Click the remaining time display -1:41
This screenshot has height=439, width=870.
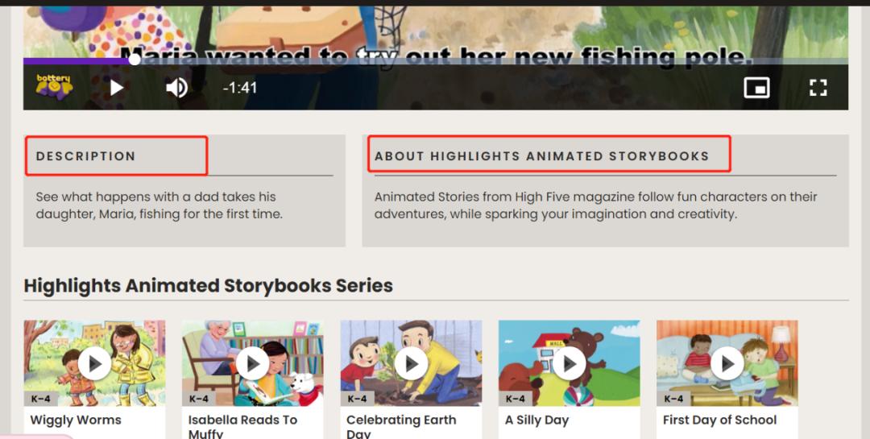pos(240,87)
